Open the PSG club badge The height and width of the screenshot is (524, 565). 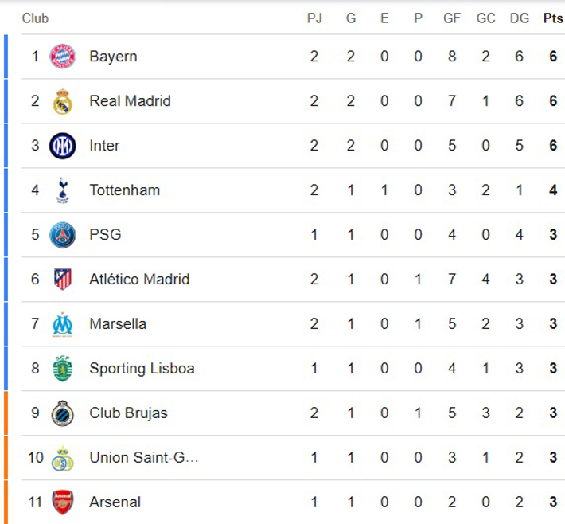[62, 235]
